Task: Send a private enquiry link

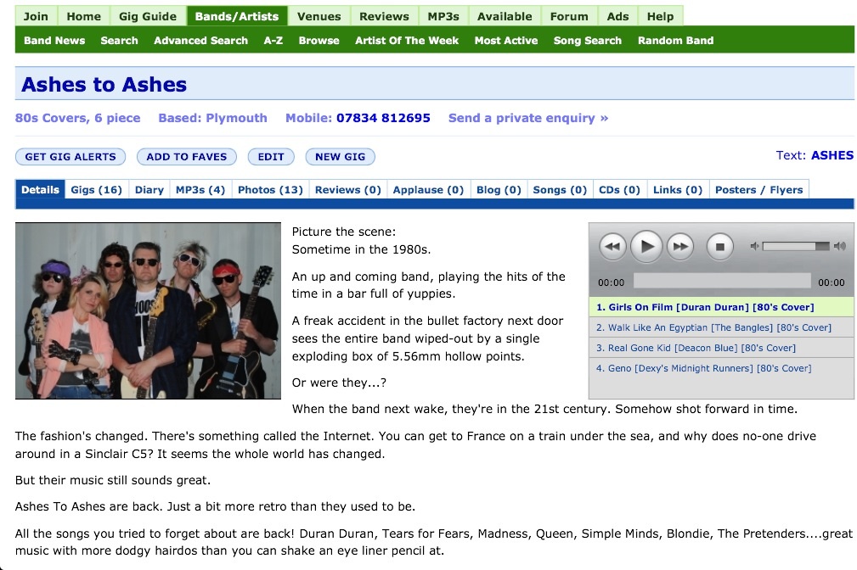Action: (x=528, y=118)
